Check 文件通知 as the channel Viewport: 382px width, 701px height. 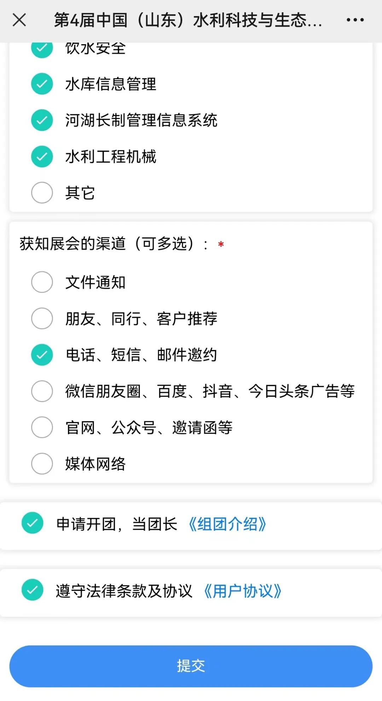point(42,282)
